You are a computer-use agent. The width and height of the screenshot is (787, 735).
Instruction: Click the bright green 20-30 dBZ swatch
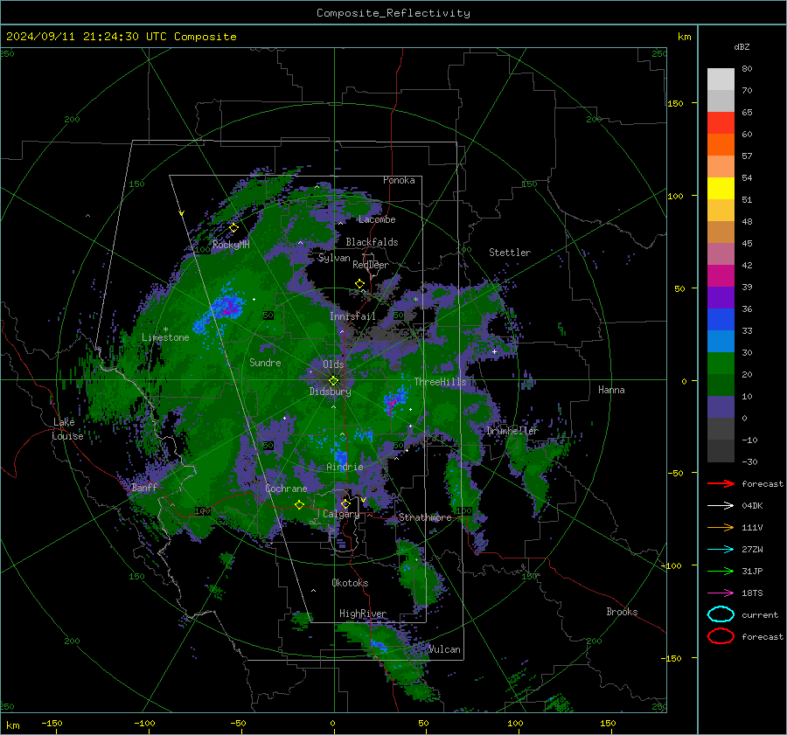coord(721,364)
